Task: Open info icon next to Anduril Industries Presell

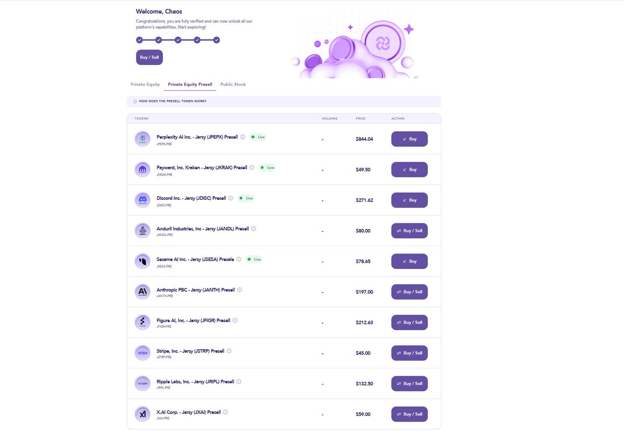Action: [x=254, y=228]
